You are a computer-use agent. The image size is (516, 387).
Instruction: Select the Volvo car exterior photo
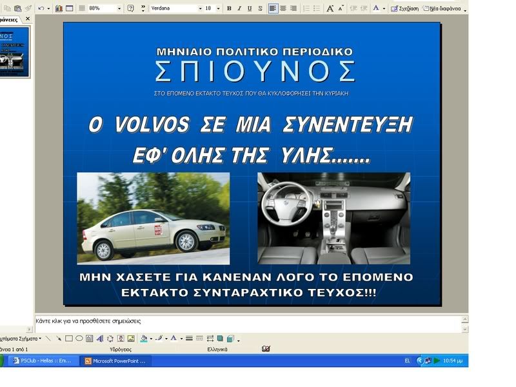tap(154, 219)
